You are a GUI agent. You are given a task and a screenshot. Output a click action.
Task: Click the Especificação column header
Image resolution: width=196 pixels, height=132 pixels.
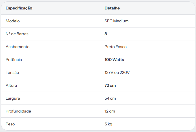pyautogui.click(x=19, y=8)
